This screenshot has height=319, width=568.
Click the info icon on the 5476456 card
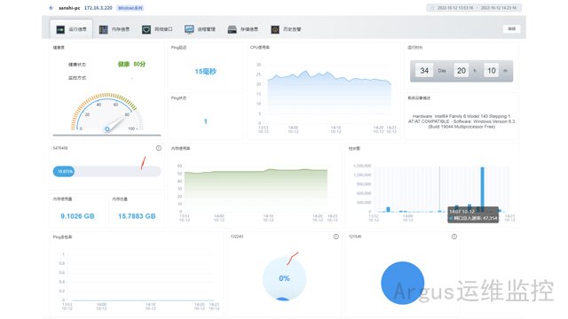159,148
